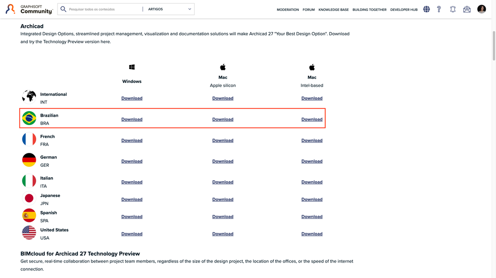The height and width of the screenshot is (278, 496).
Task: Open the messages envelope icon
Action: pos(467,9)
